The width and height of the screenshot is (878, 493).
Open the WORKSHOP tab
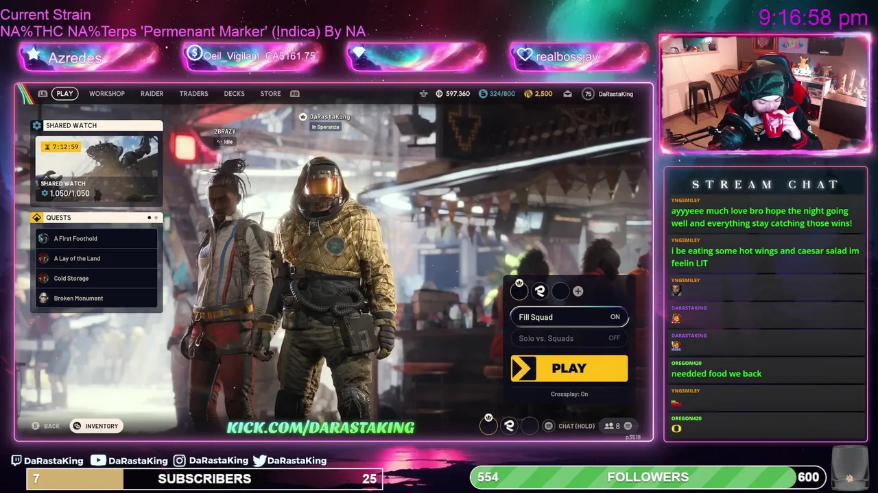tap(107, 94)
